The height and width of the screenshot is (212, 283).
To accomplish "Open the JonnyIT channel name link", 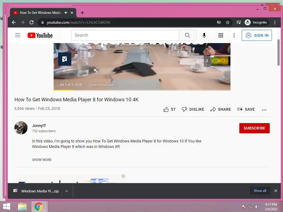I will (39, 126).
